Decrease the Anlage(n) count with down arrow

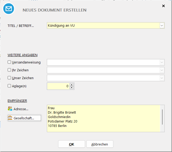72,87
